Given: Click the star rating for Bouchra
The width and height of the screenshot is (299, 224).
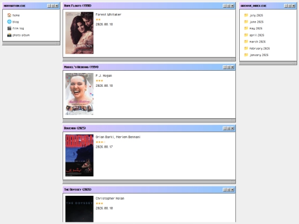Looking at the screenshot, I should point(100,142).
